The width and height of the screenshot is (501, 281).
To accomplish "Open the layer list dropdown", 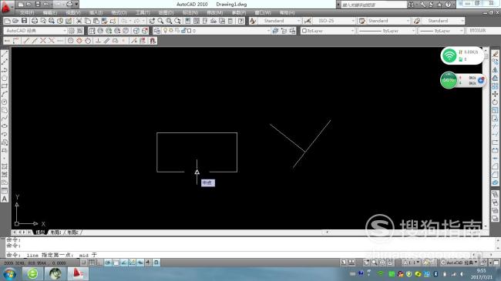I will 216,31.
